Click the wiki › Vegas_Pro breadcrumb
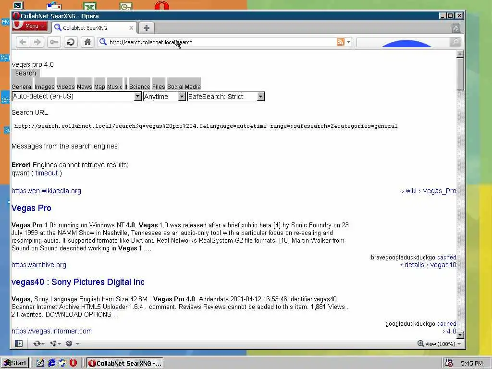 [429, 191]
